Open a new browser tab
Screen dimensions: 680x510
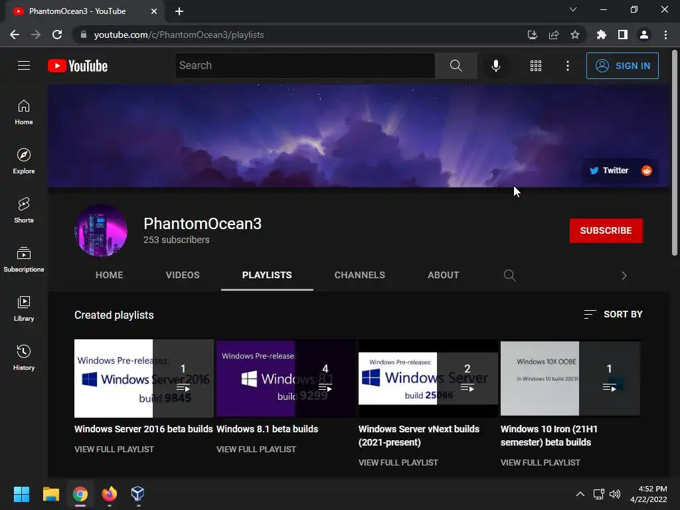pos(179,11)
